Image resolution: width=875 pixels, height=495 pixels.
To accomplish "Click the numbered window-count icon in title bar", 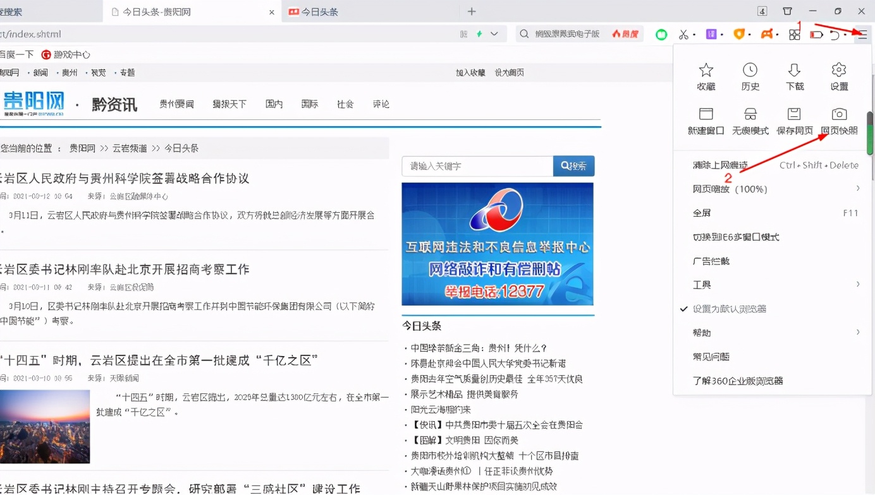I will (762, 11).
